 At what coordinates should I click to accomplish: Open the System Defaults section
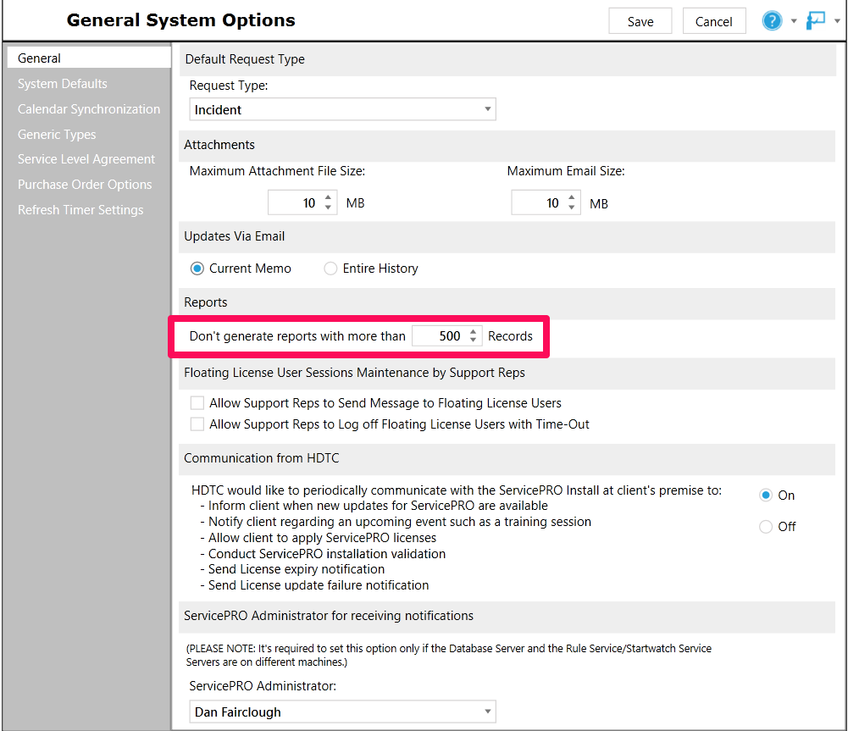[62, 84]
